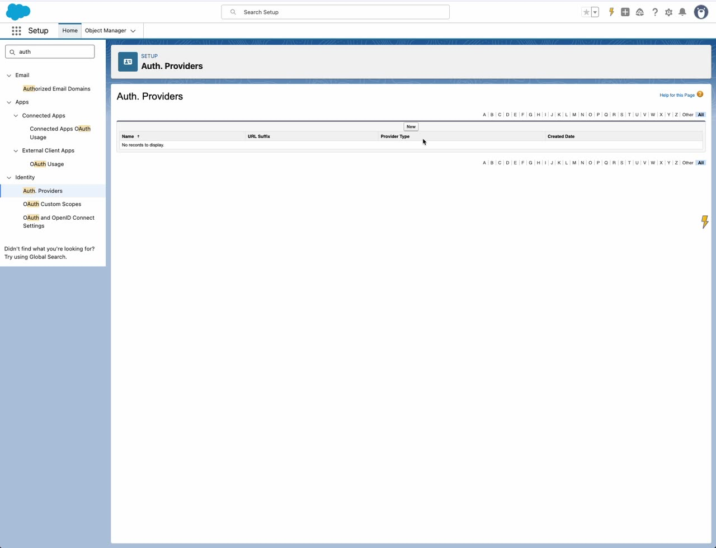Screen dimensions: 716x548
Task: Open the Object Manager tab dropdown chevron
Action: [x=133, y=31]
